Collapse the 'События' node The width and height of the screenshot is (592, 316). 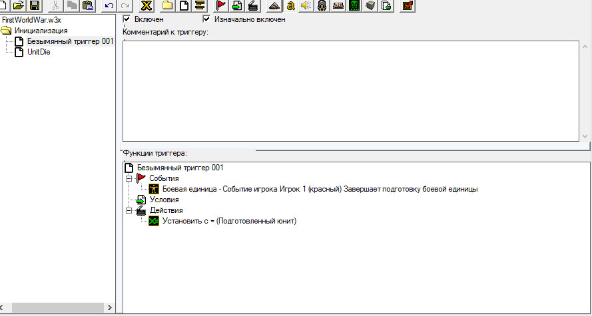point(129,179)
